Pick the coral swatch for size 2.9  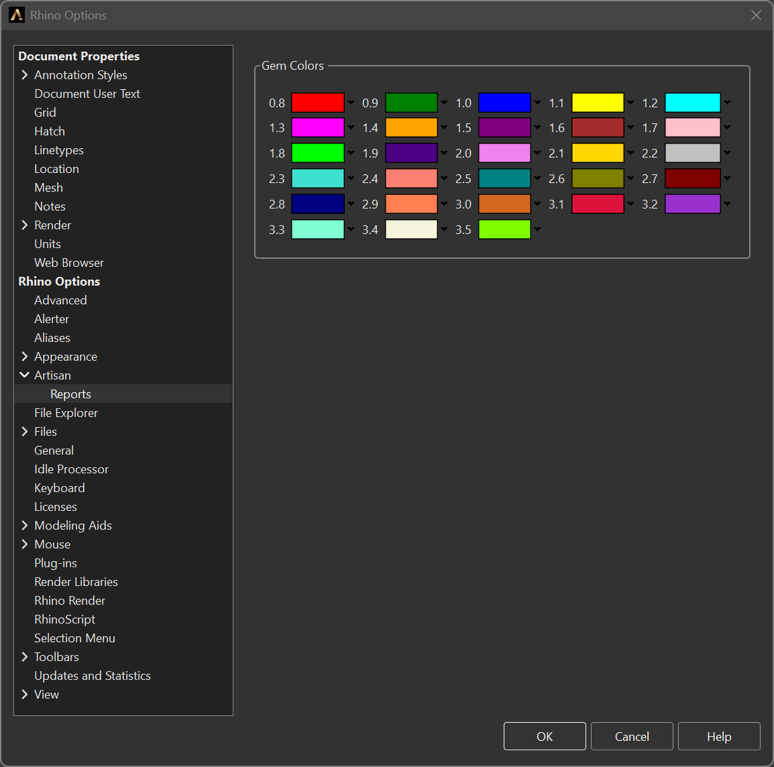tap(411, 204)
